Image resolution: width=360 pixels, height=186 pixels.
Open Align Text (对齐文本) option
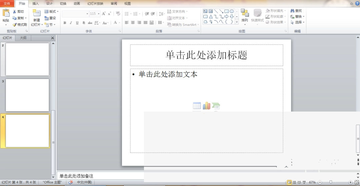177,18
